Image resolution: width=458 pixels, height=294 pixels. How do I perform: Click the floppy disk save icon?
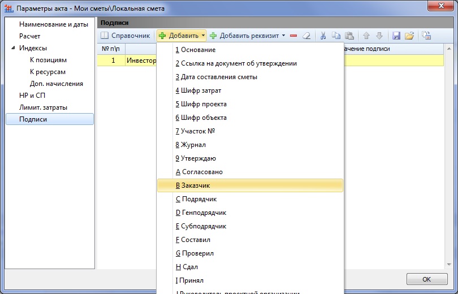pos(396,36)
